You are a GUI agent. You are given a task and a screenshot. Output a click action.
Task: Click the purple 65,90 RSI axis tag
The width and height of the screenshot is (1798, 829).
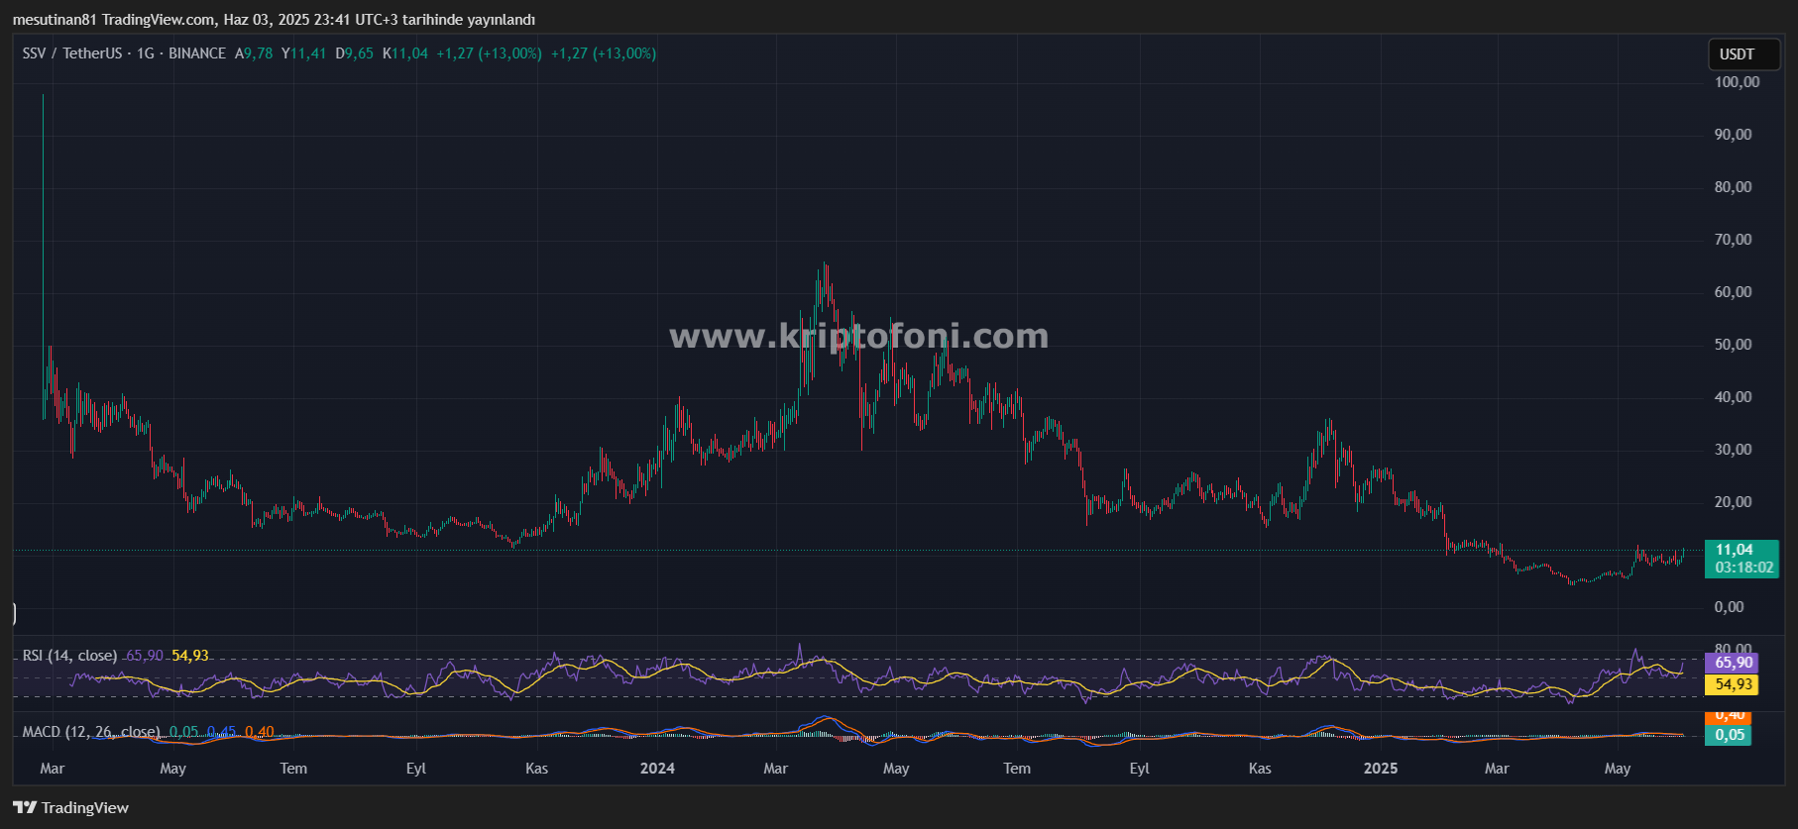(x=1732, y=663)
